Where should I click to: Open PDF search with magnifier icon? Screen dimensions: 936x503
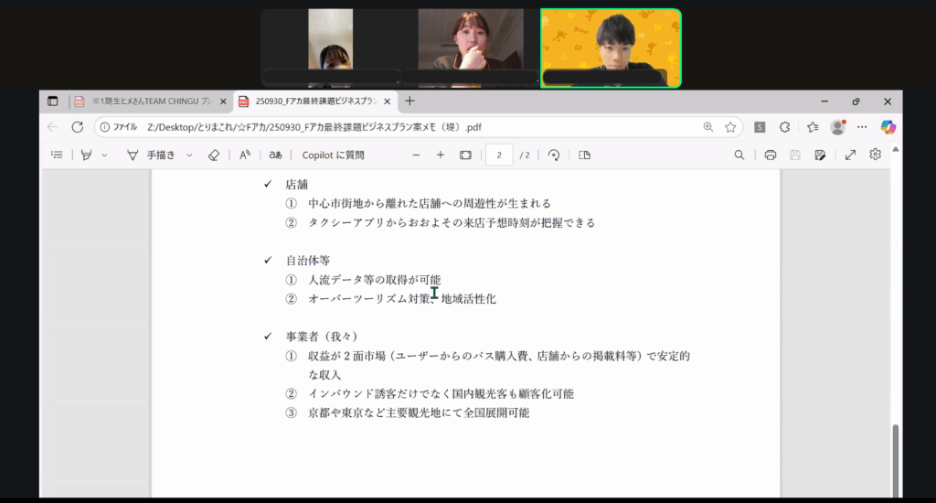(x=739, y=155)
